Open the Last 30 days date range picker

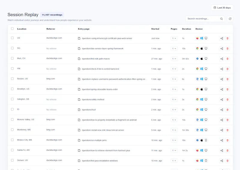pyautogui.click(x=222, y=8)
